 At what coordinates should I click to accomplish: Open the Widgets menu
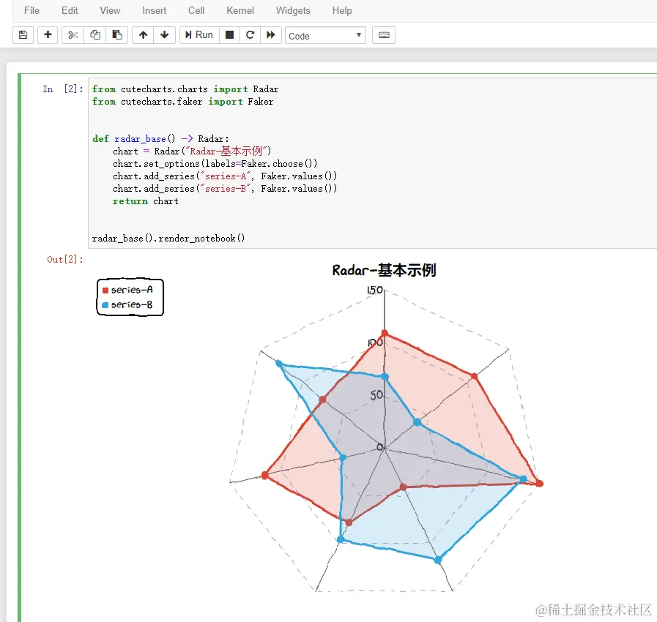(x=293, y=10)
